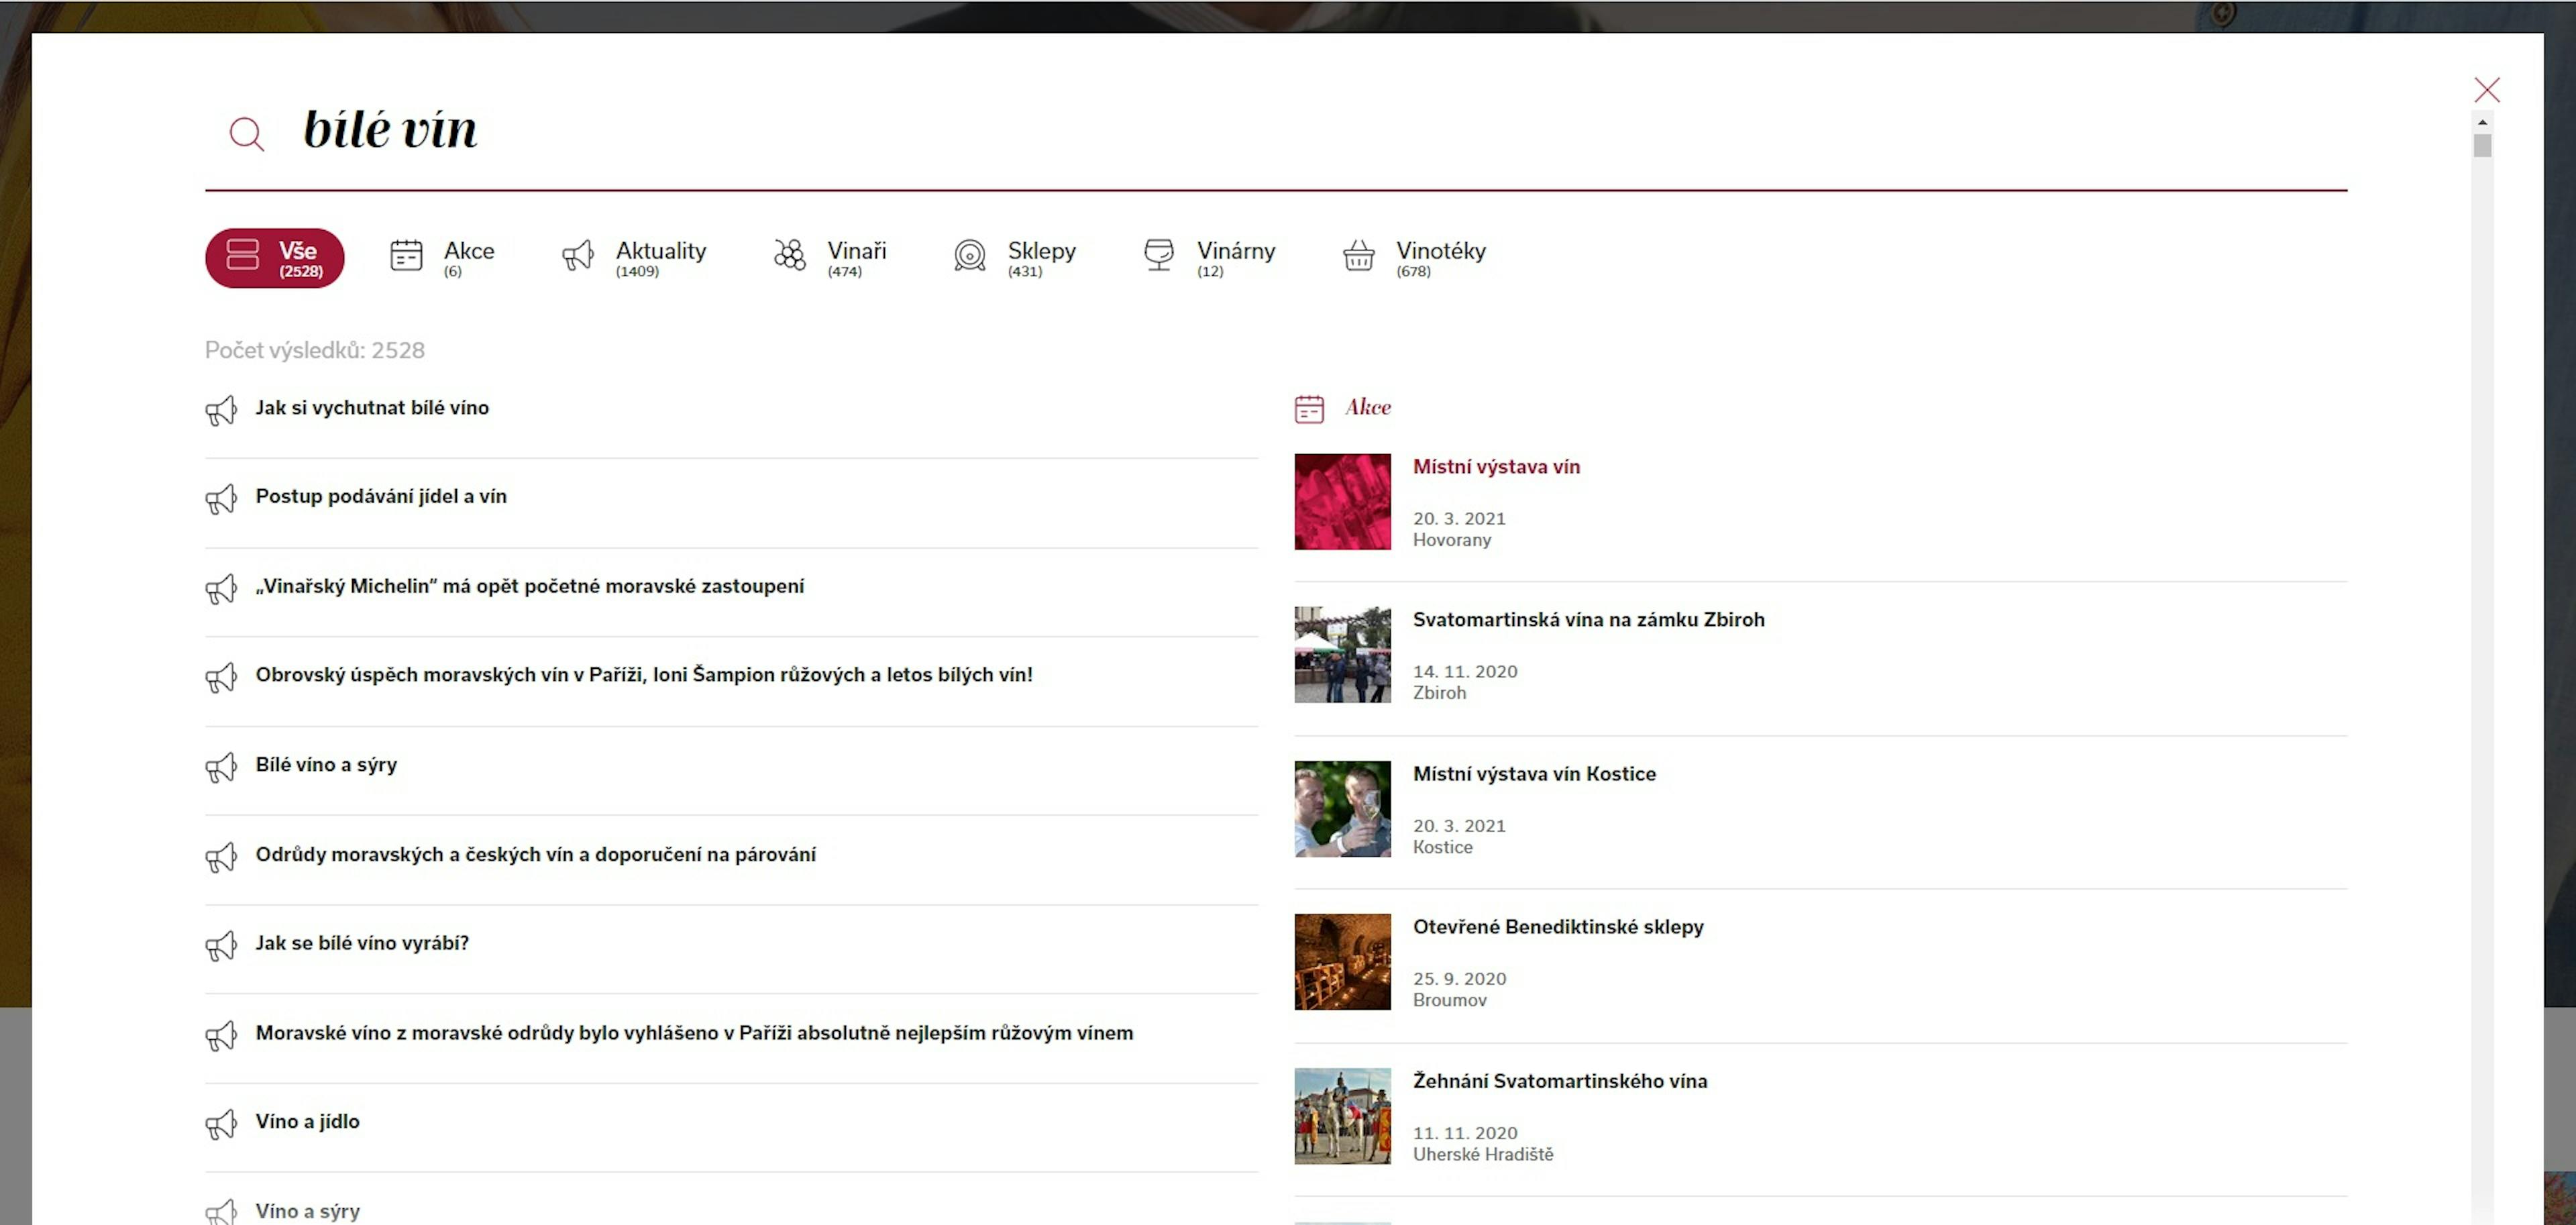Screen dimensions: 2576x1225
Task: Click megaphone icon beside 'Moravské víno z moravské odrůdy'
Action: [221, 1036]
